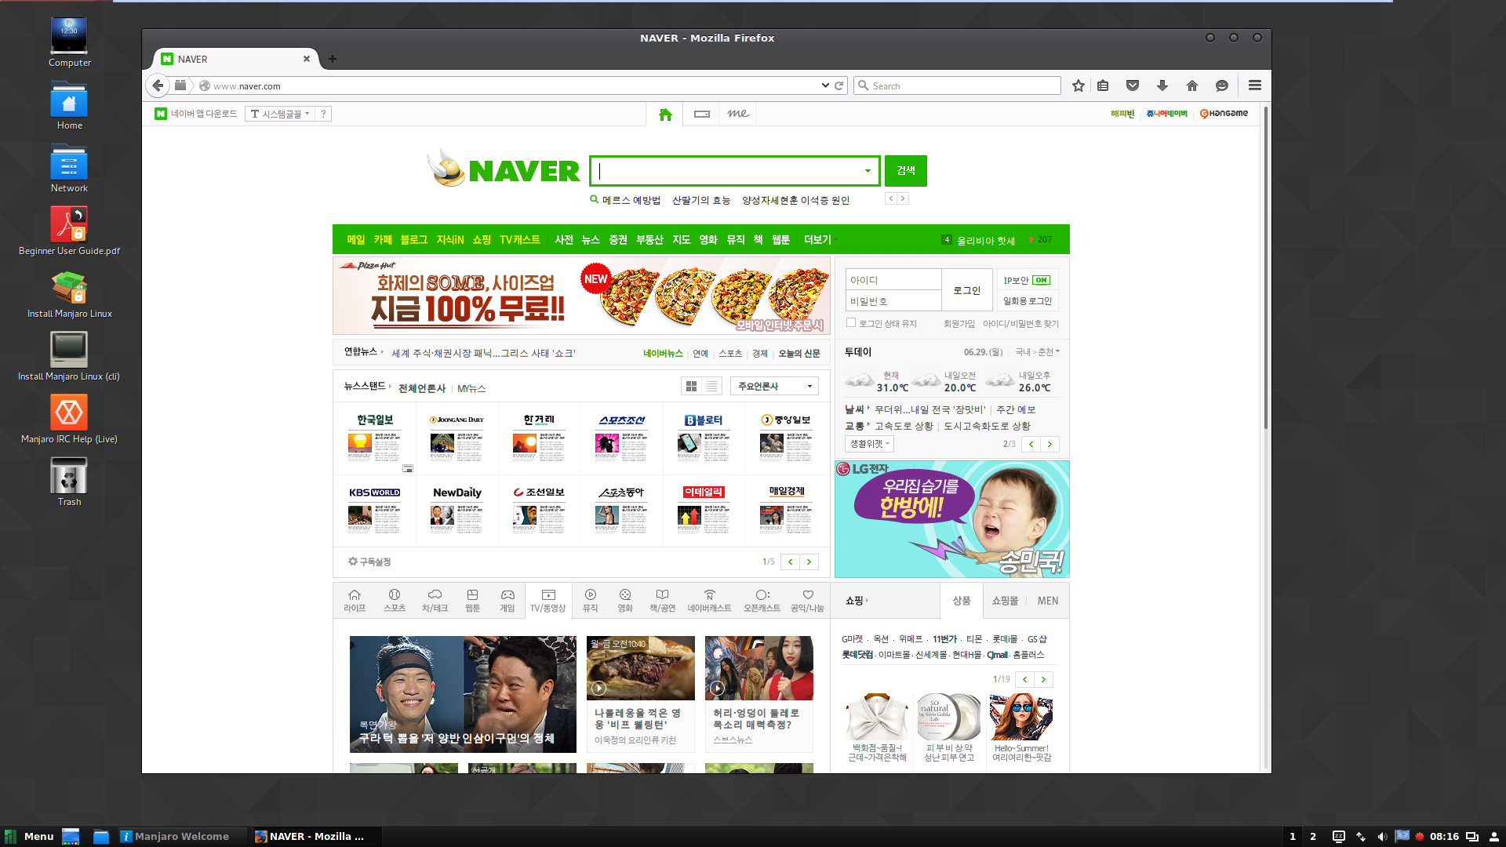Go to previous newsstand page arrow
1506x847 pixels.
(790, 562)
